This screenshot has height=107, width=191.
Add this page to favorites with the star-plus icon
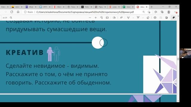149,12
